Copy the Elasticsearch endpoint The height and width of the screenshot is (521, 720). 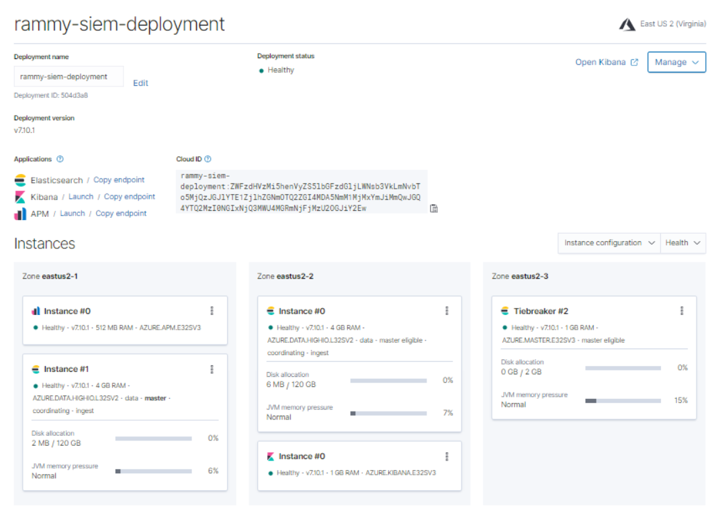tap(119, 180)
